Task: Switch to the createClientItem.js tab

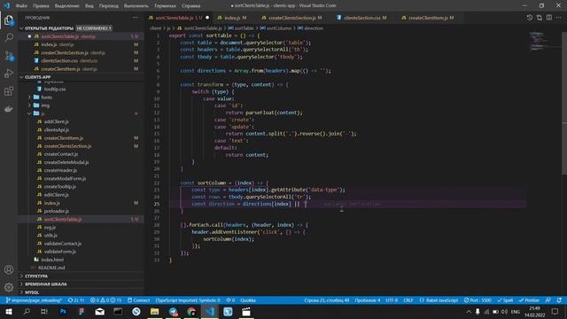Action: pyautogui.click(x=427, y=18)
